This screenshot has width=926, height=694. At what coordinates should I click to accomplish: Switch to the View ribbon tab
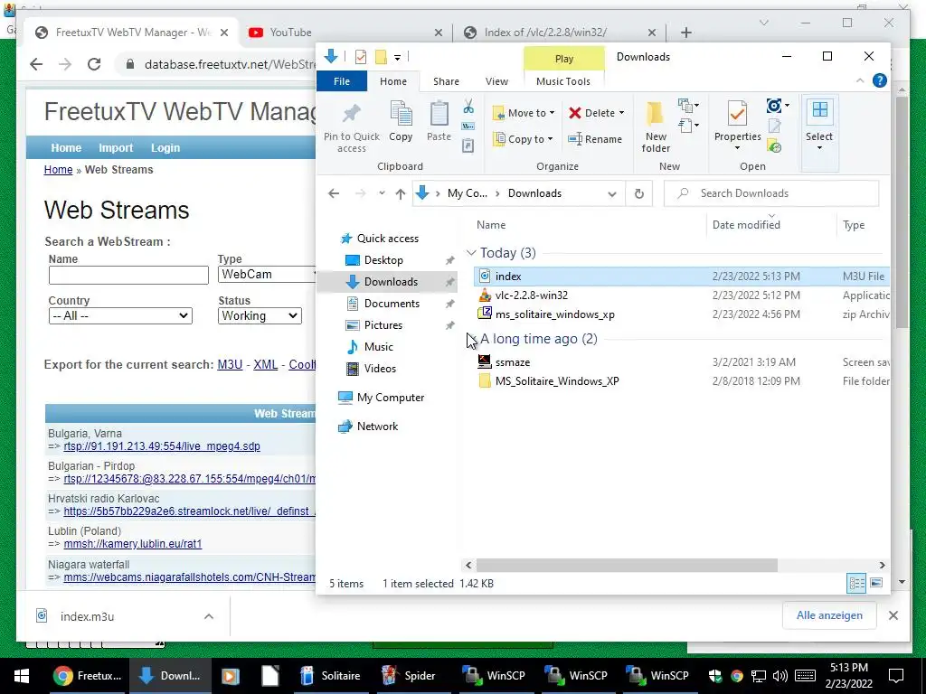[x=496, y=81]
